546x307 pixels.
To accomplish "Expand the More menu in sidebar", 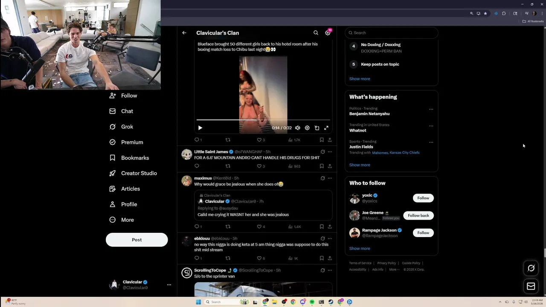I will [x=122, y=220].
